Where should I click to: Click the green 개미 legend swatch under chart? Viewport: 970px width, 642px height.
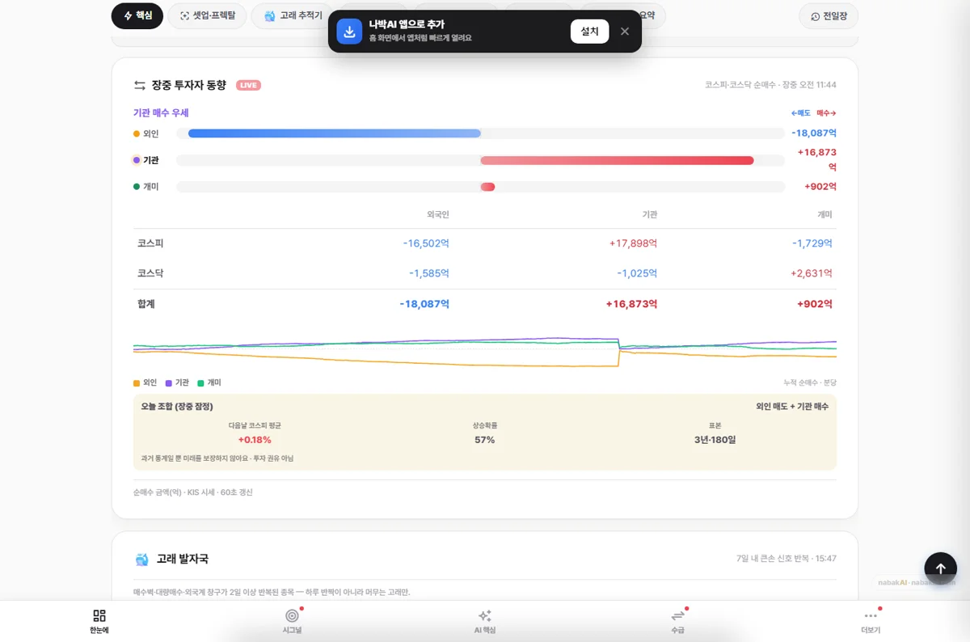[x=200, y=382]
